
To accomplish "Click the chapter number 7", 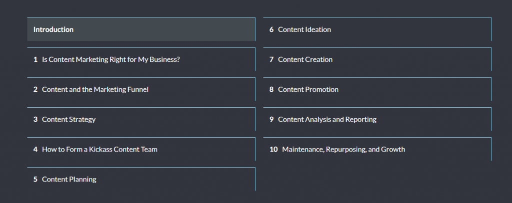I will (271, 59).
